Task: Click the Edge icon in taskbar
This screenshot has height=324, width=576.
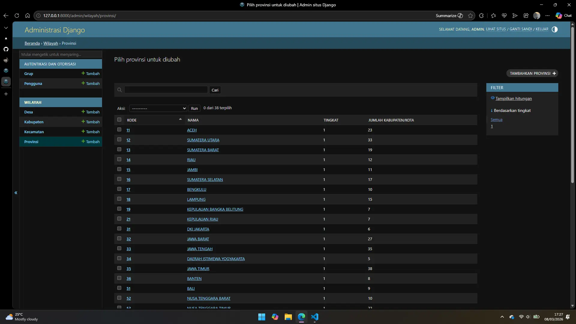Action: click(301, 317)
